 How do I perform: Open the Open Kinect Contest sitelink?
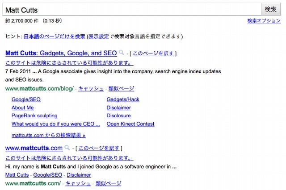(130, 124)
